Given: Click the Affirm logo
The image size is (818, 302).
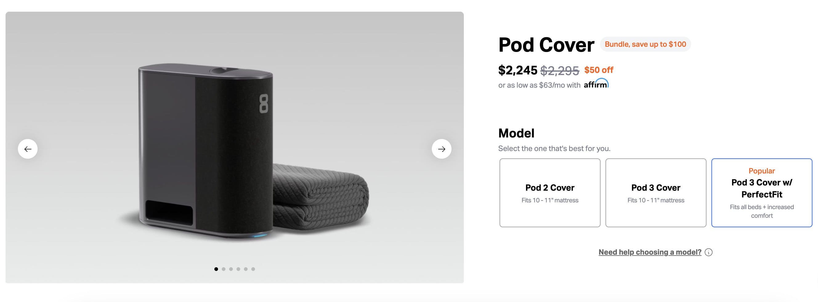Looking at the screenshot, I should (x=596, y=84).
